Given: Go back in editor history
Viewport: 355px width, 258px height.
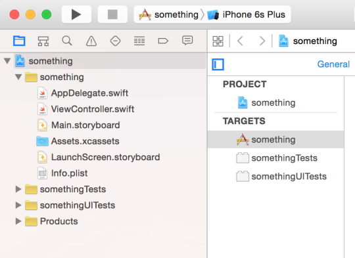Looking at the screenshot, I should tap(240, 41).
